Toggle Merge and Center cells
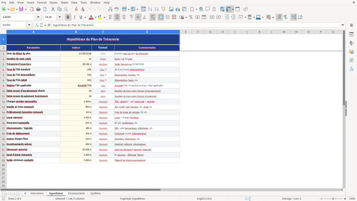The width and height of the screenshot is (357, 201). (161, 17)
